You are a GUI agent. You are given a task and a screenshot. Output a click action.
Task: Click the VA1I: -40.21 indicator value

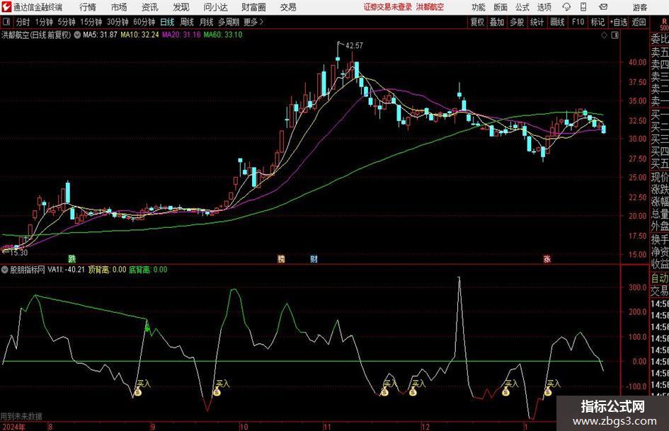[x=66, y=270]
